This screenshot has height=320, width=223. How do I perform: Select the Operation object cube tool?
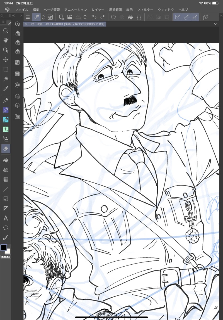6,50
